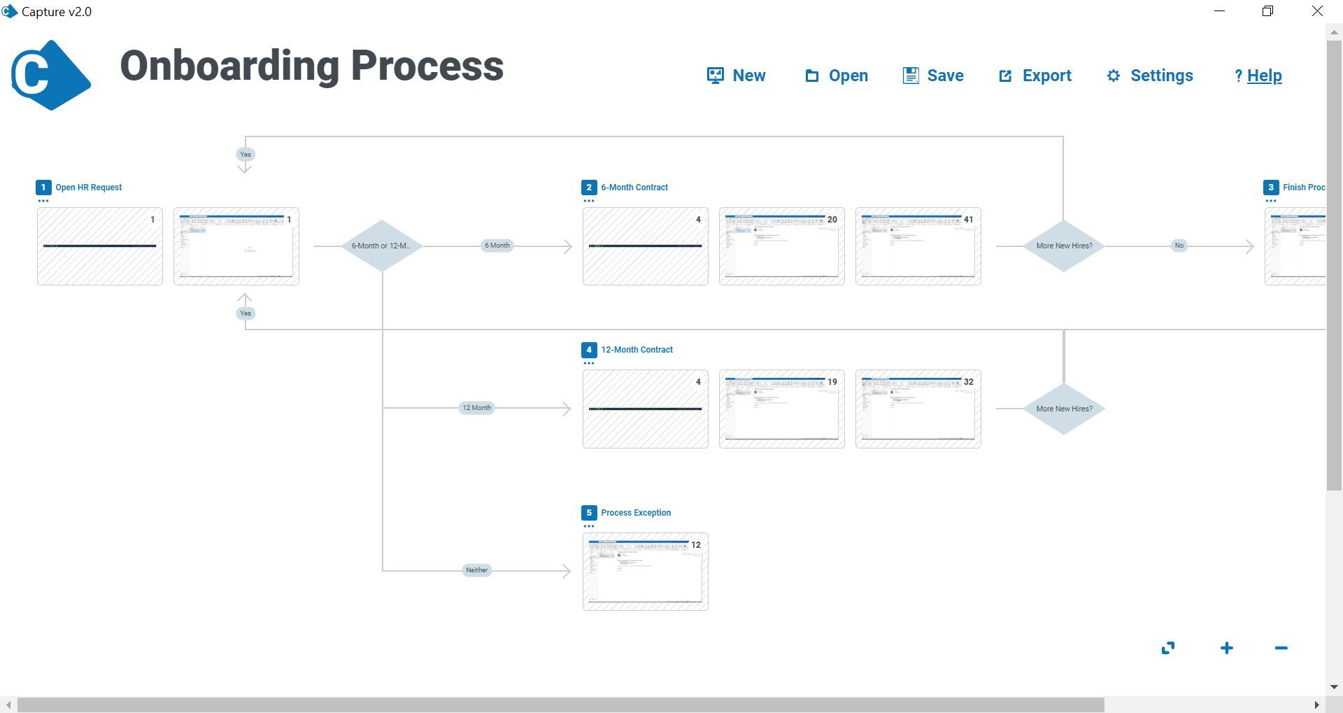The height and width of the screenshot is (713, 1343).
Task: Open a file with the Open button
Action: click(x=837, y=76)
